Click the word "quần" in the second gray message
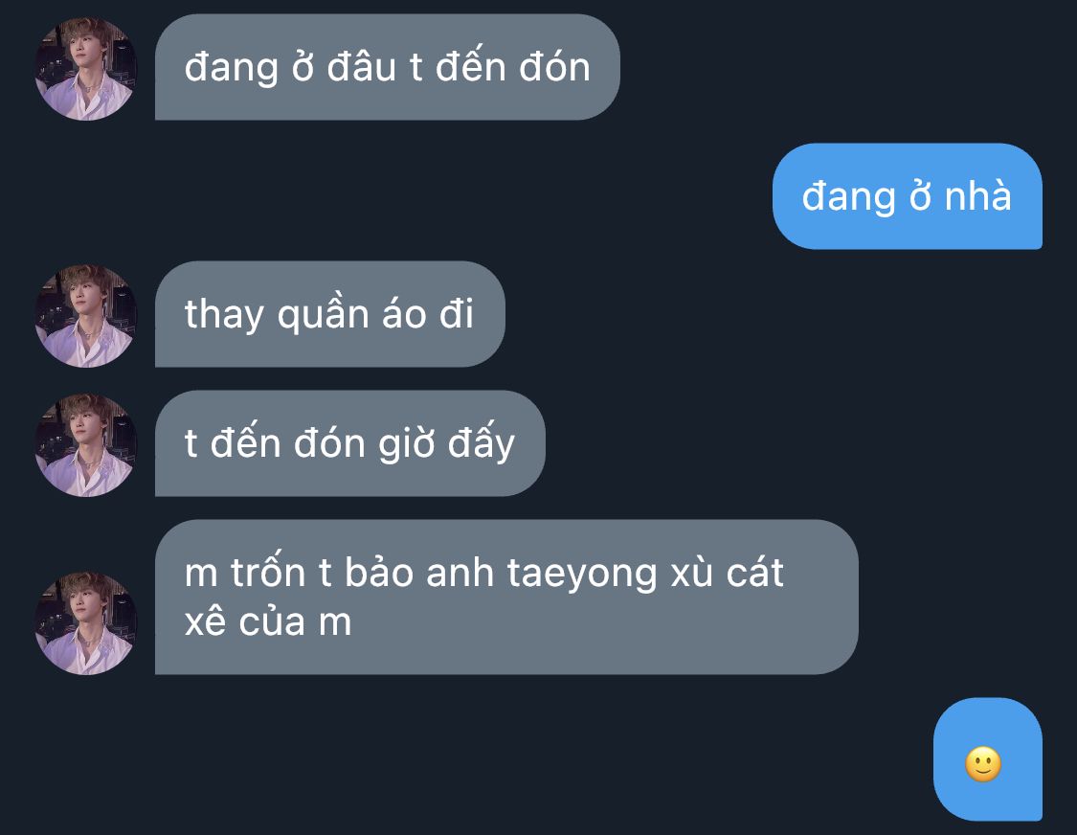The image size is (1077, 835). 323,315
